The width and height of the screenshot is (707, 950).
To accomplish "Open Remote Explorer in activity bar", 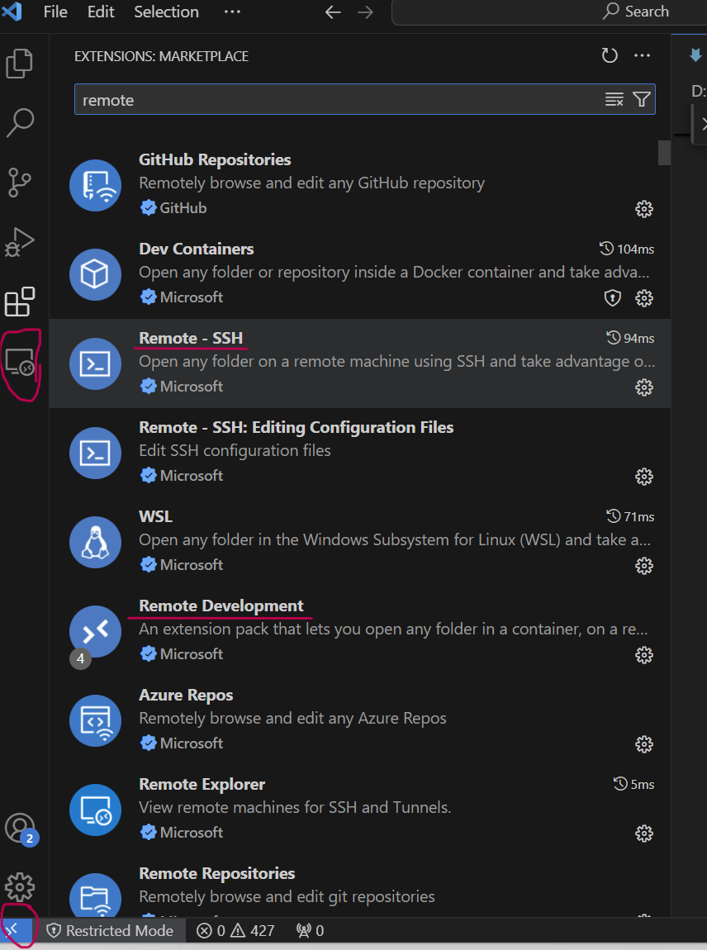I will click(x=20, y=363).
